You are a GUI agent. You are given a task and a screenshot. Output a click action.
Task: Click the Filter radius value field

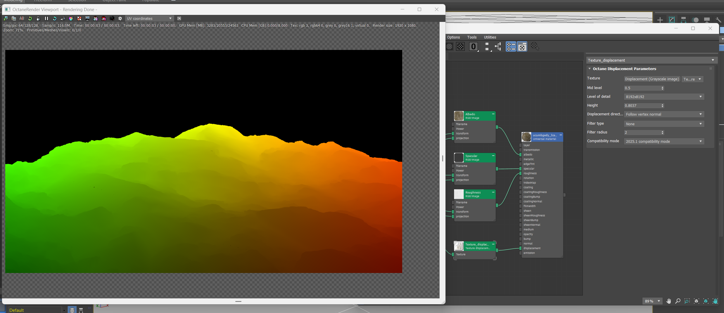tap(642, 133)
